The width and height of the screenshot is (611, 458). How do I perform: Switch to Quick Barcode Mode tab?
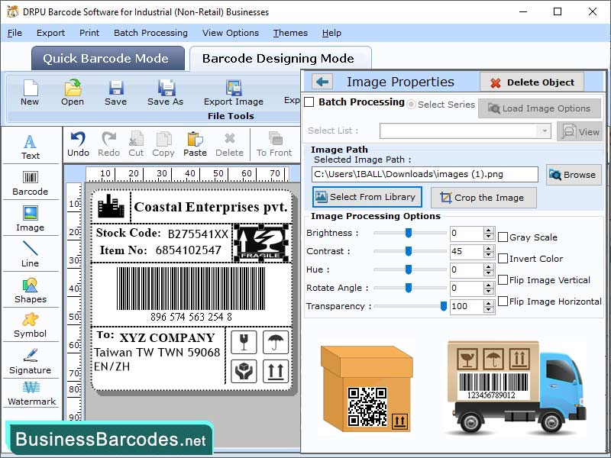coord(107,58)
